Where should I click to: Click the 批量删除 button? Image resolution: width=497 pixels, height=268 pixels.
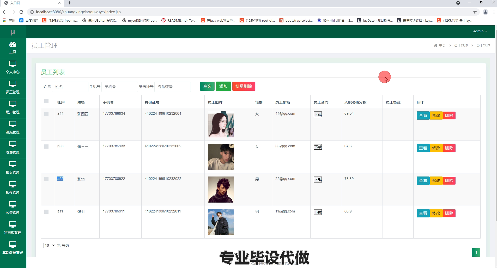[x=244, y=86]
